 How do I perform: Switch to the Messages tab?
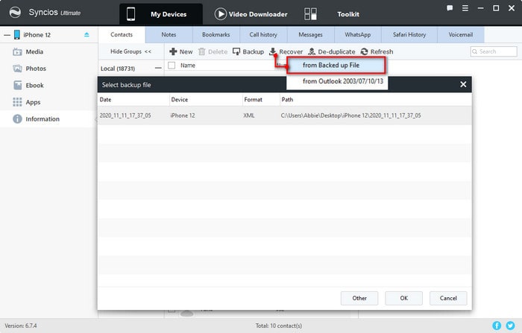311,34
